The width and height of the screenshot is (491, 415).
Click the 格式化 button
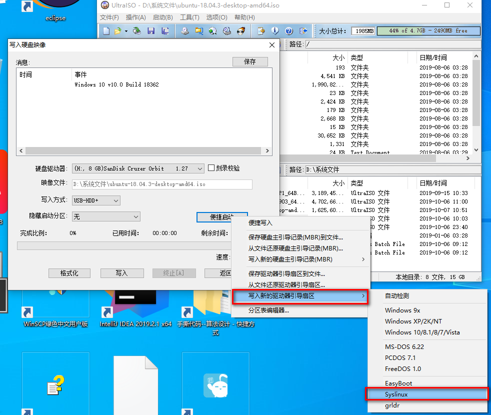tap(69, 273)
